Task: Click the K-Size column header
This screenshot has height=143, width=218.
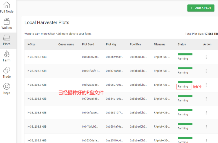Action: 31,44
